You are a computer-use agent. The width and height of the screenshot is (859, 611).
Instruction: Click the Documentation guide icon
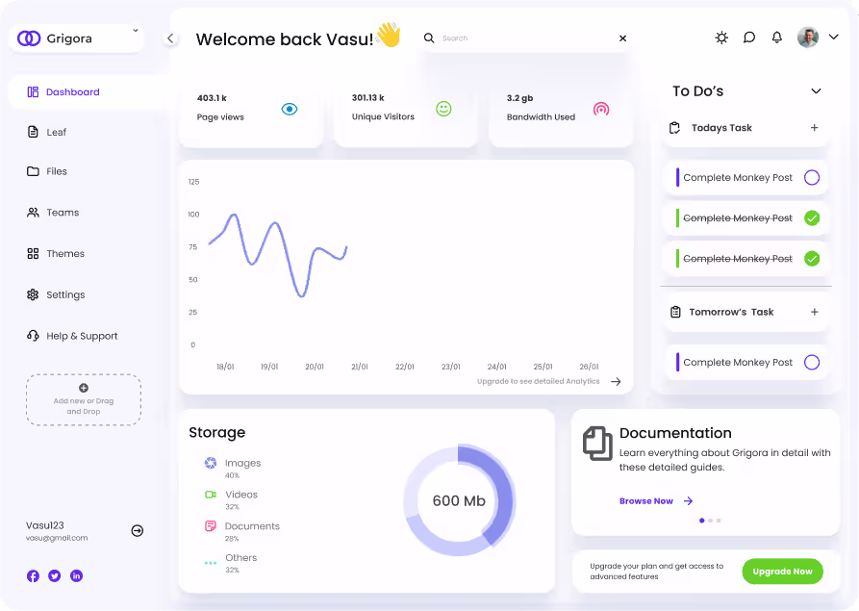[596, 444]
